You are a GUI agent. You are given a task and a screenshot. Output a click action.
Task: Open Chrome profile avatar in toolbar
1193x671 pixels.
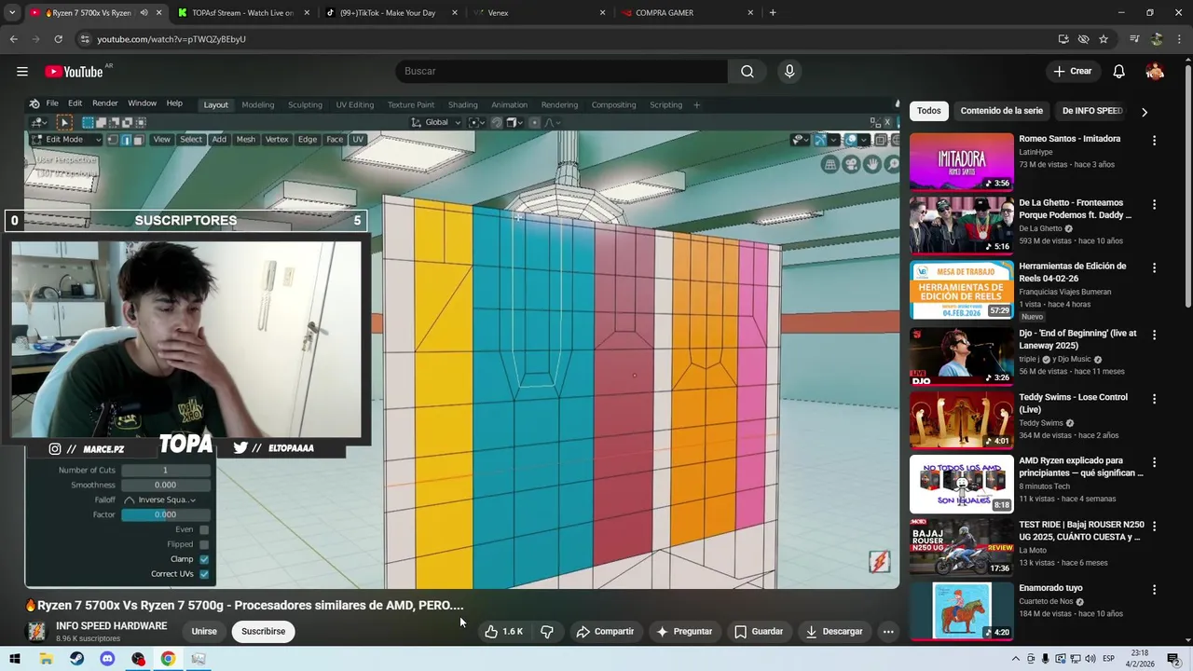[x=1157, y=39]
